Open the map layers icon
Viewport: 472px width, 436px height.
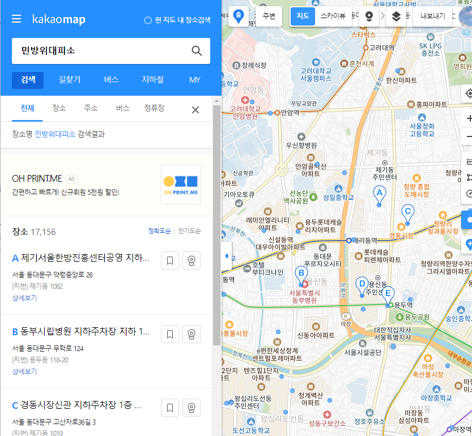click(x=396, y=16)
